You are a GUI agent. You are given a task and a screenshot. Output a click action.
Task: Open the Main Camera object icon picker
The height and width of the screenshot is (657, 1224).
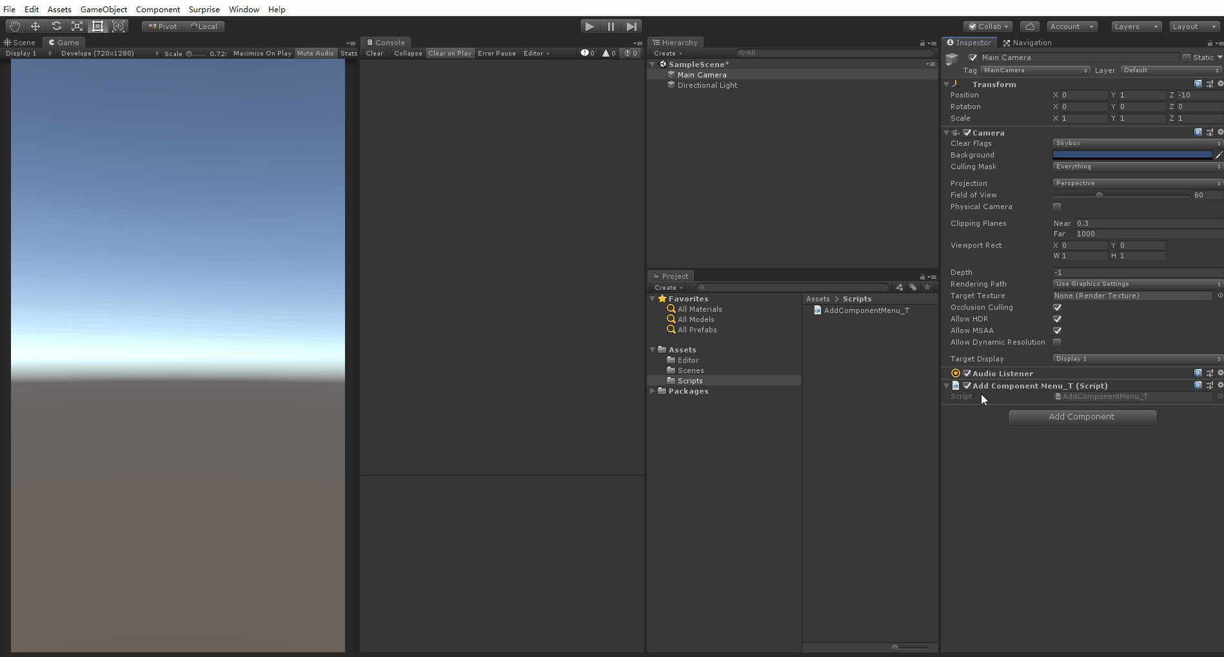click(952, 59)
